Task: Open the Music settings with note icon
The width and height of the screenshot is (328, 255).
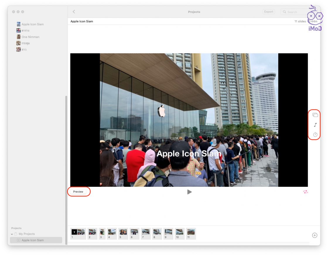Action: click(315, 124)
